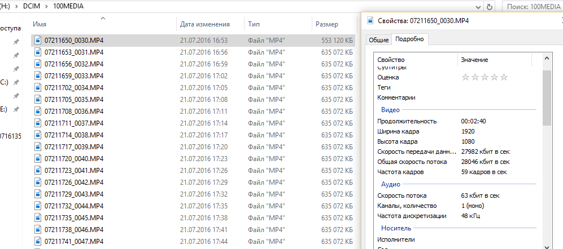
Task: Select the Подробно tab in properties
Action: [410, 39]
